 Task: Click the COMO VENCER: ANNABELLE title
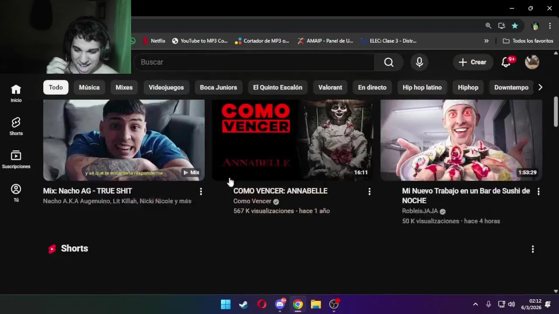point(280,191)
